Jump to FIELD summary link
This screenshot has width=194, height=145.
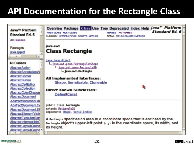(x=73, y=36)
